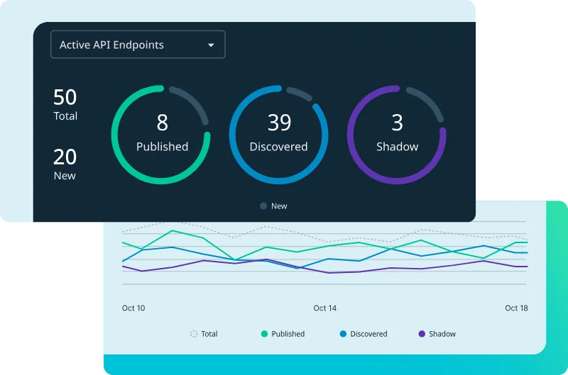The width and height of the screenshot is (568, 375).
Task: Select the Published donut gauge
Action: tap(161, 135)
